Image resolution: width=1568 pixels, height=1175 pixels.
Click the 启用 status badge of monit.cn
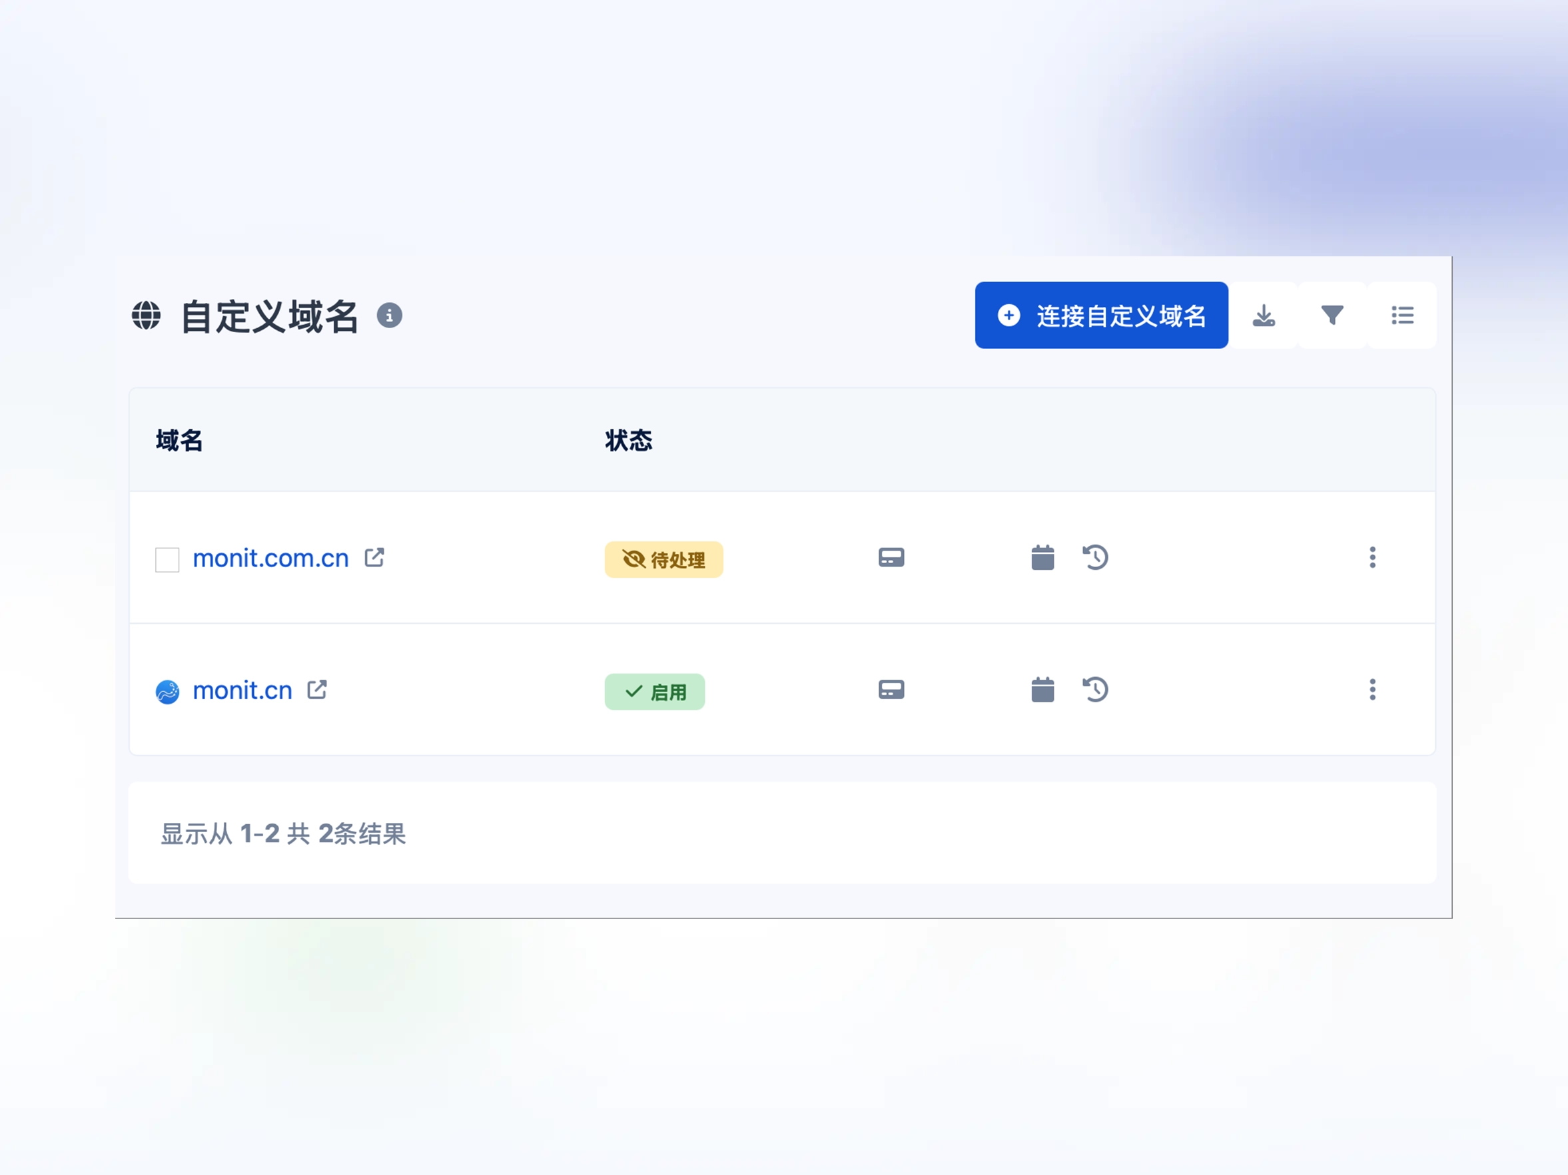[654, 691]
